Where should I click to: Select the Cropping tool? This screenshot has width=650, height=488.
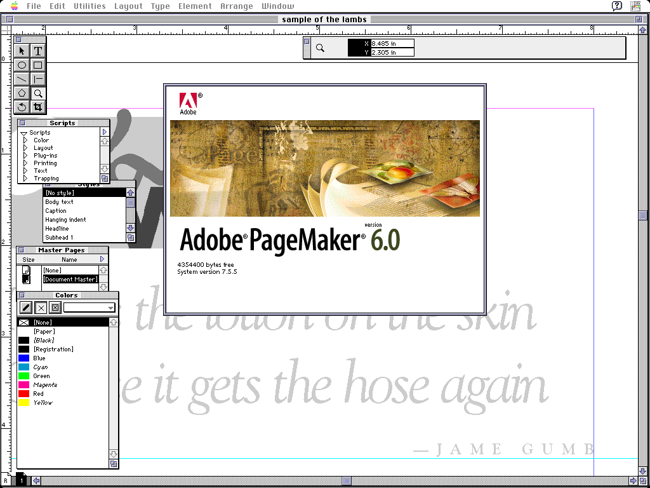37,107
